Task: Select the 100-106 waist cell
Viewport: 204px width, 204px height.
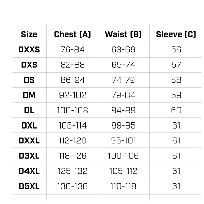Action: click(123, 156)
